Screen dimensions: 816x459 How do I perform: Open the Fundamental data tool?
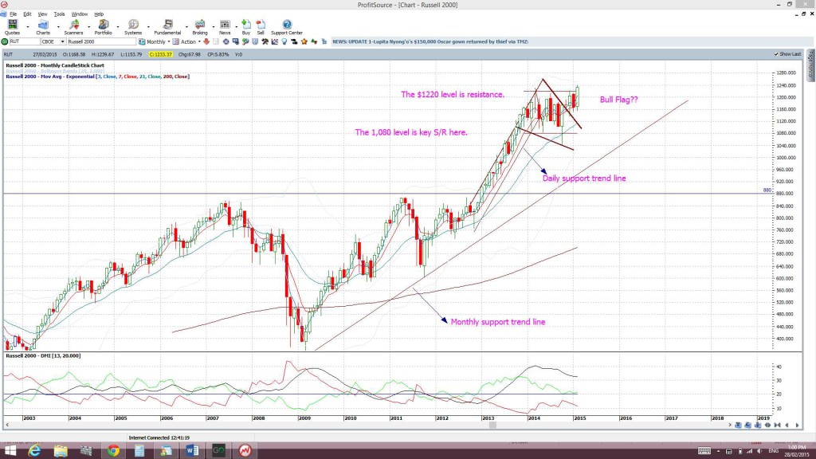point(167,27)
